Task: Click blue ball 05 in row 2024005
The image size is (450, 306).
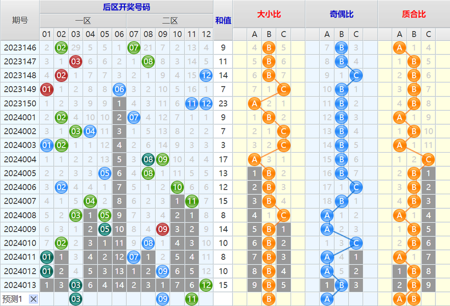Action: coord(105,173)
